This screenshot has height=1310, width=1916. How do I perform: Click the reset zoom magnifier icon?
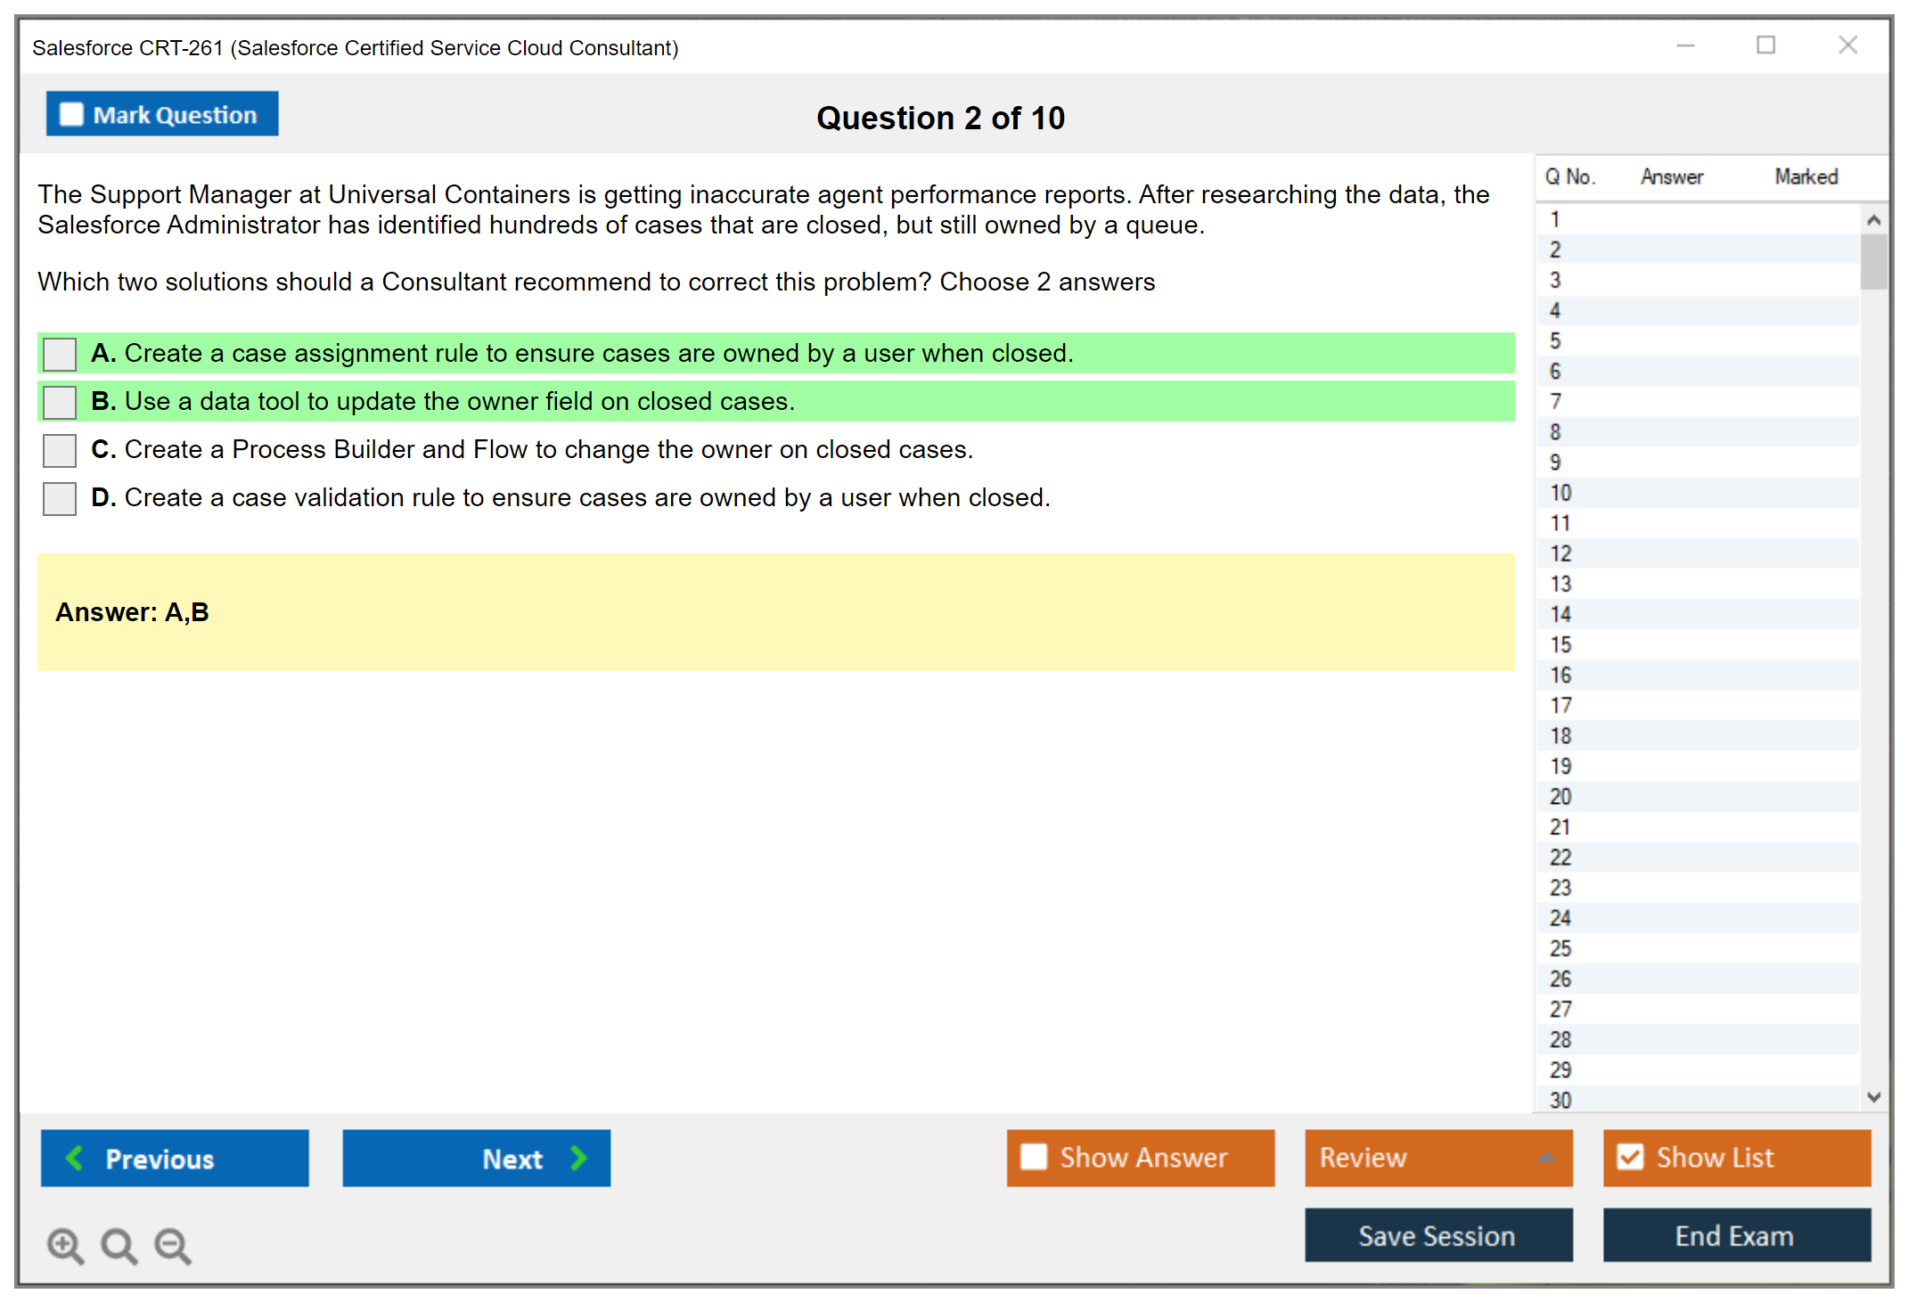click(119, 1245)
